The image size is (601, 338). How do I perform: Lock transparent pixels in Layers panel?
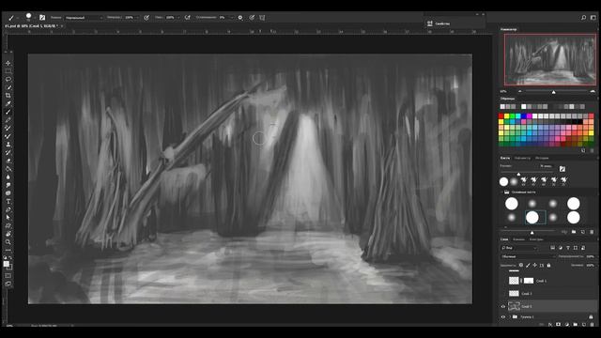tap(521, 265)
